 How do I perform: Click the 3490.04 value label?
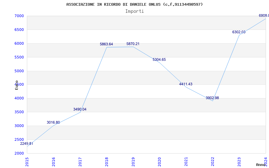coord(80,110)
